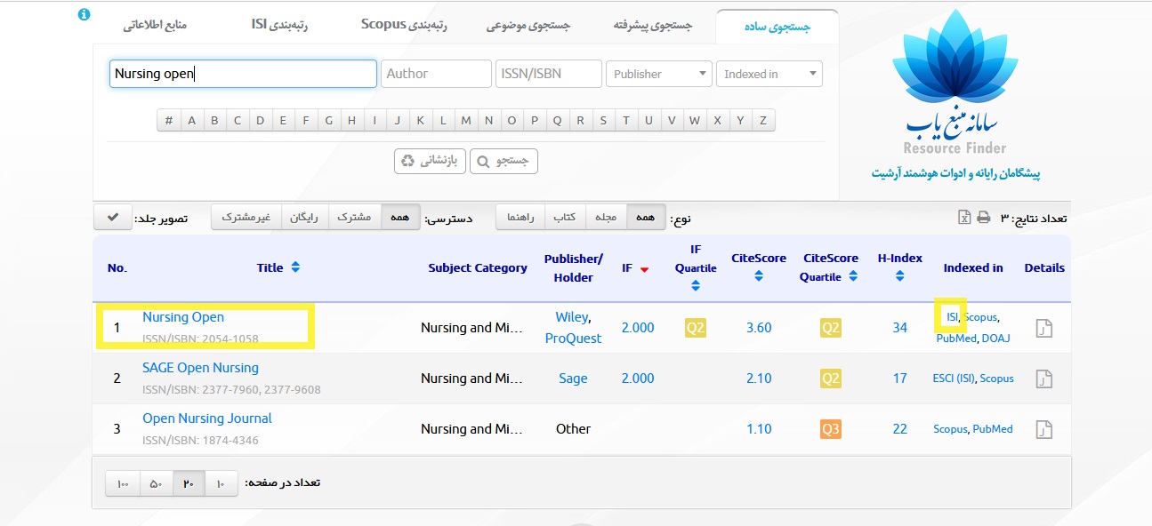Filter titles by letter A
The height and width of the screenshot is (526, 1152).
pos(191,120)
